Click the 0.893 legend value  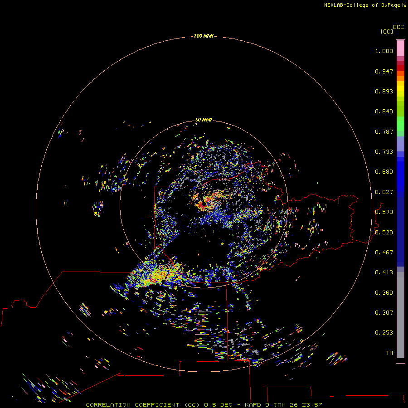coord(384,91)
